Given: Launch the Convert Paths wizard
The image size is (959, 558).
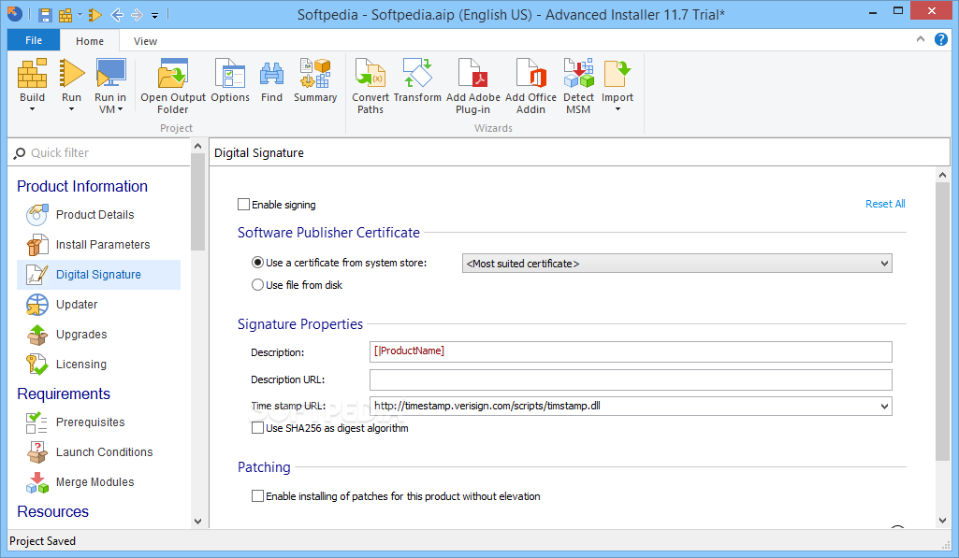Looking at the screenshot, I should pos(370,73).
